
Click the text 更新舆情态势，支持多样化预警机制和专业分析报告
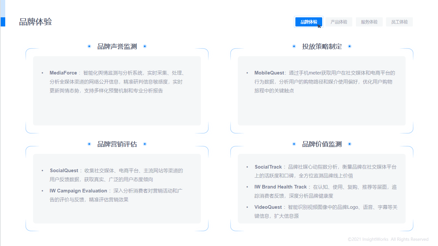click(x=106, y=90)
